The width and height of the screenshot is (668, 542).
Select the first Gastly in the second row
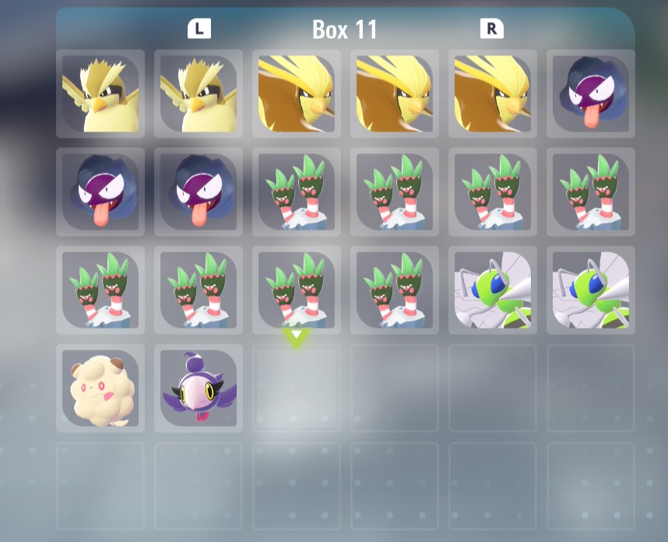100,192
